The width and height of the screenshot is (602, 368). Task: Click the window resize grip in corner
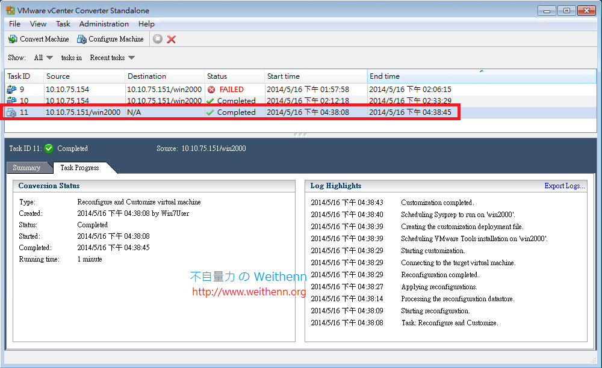[593, 360]
